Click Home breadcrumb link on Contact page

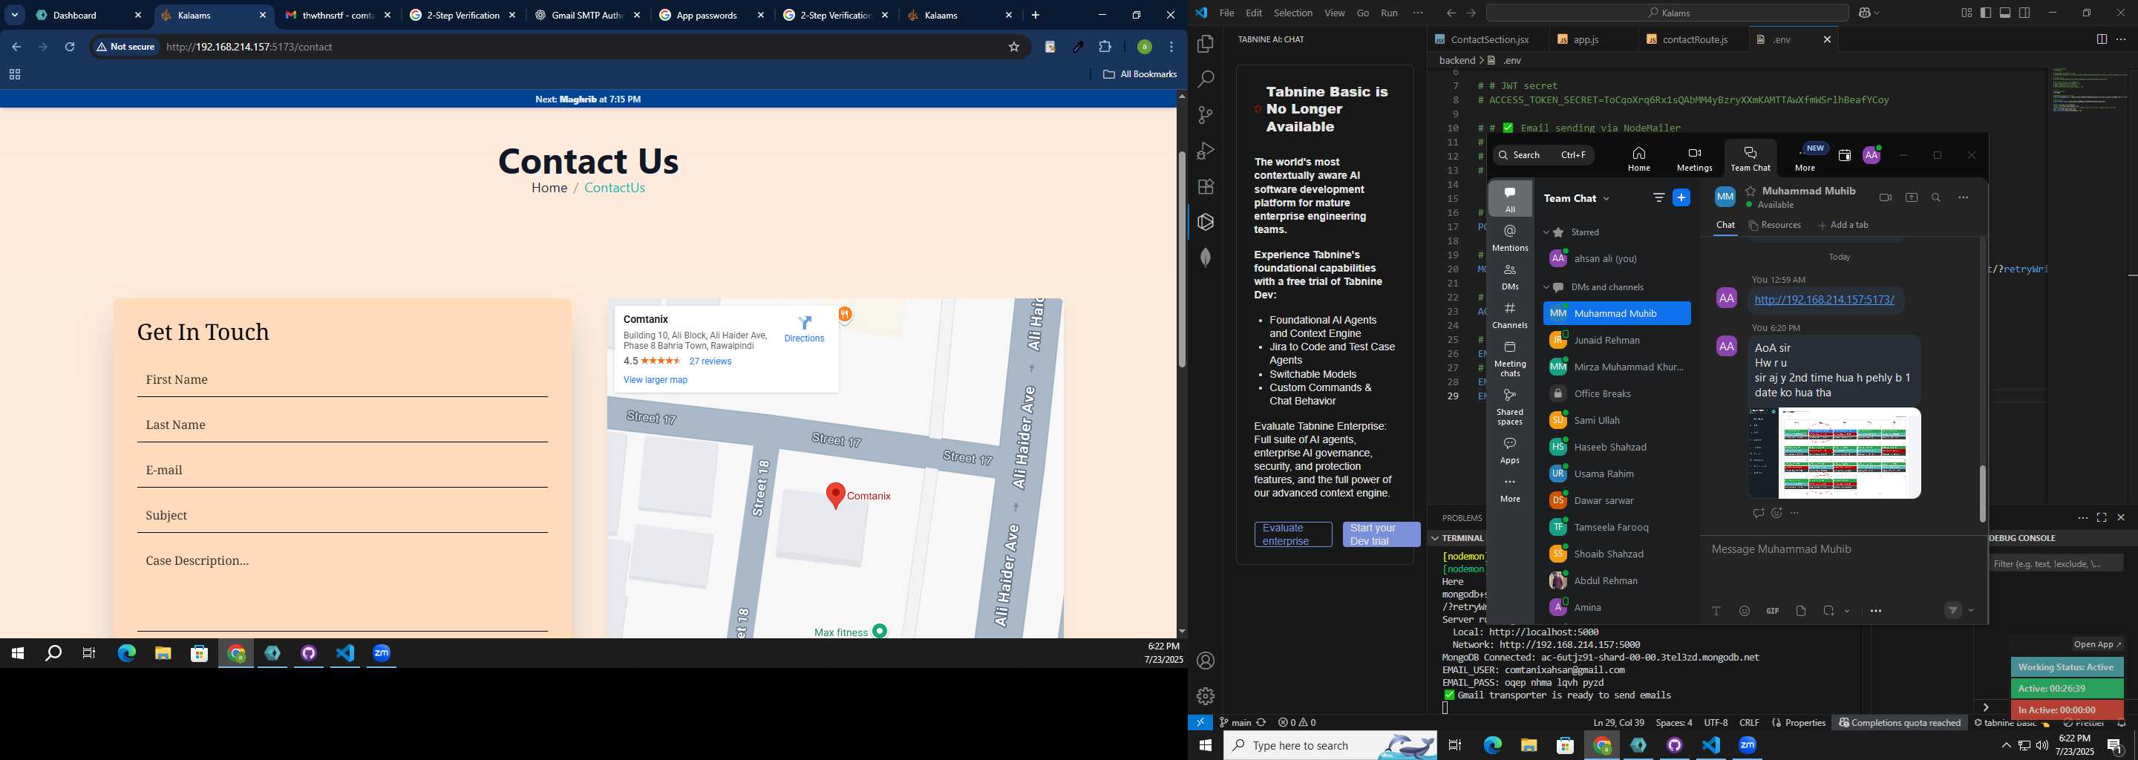[549, 189]
